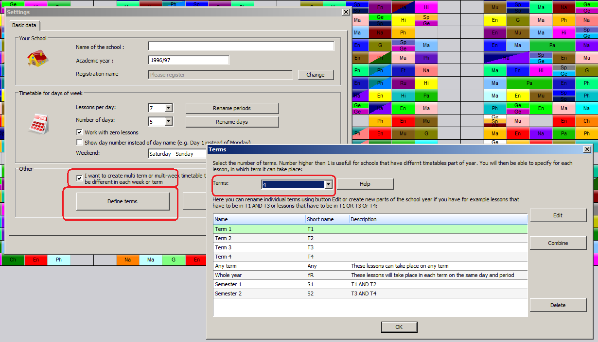Click the 'Change' registration button

[315, 75]
